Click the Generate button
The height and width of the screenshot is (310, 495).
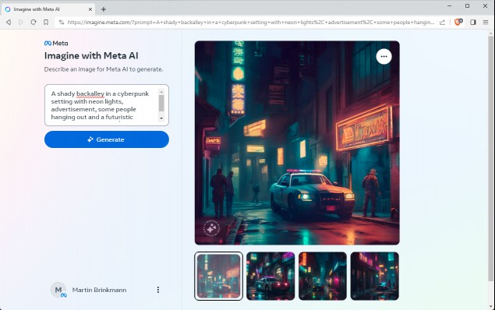pos(107,139)
